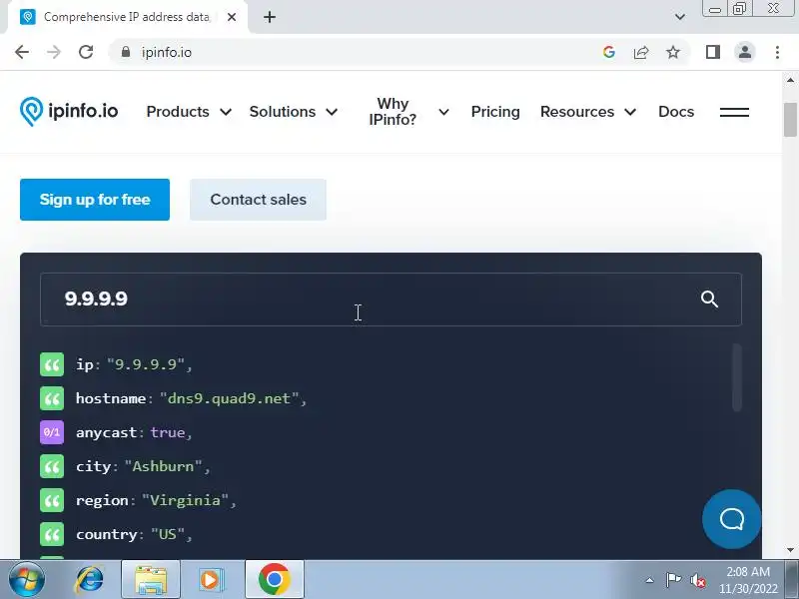Click the anycast true value
This screenshot has width=799, height=599.
click(x=168, y=432)
